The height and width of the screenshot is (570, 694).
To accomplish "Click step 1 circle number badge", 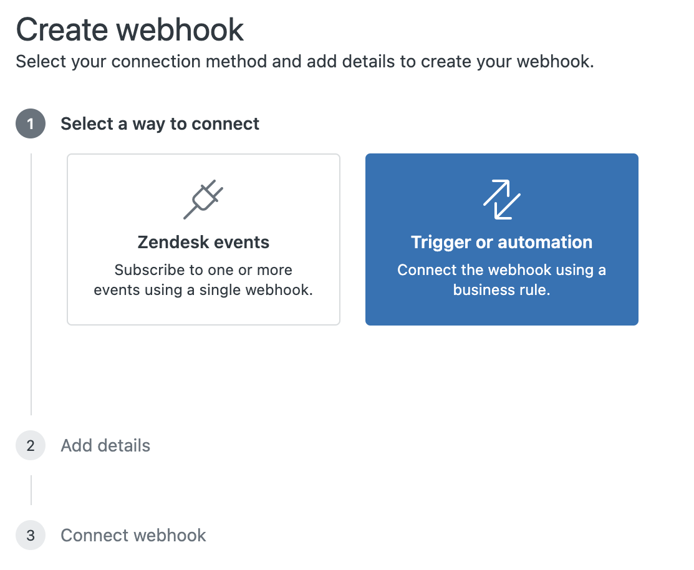I will coord(31,123).
